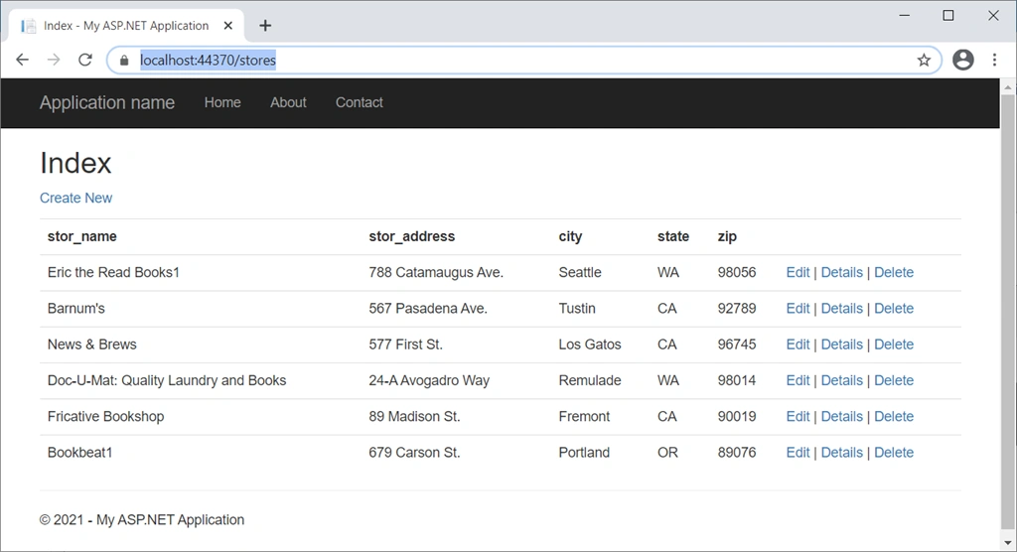Open the About navigation item
The image size is (1017, 552).
(x=288, y=102)
